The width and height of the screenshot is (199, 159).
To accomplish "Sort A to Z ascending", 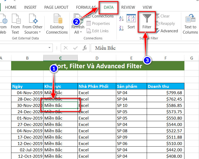I will [x=122, y=19].
